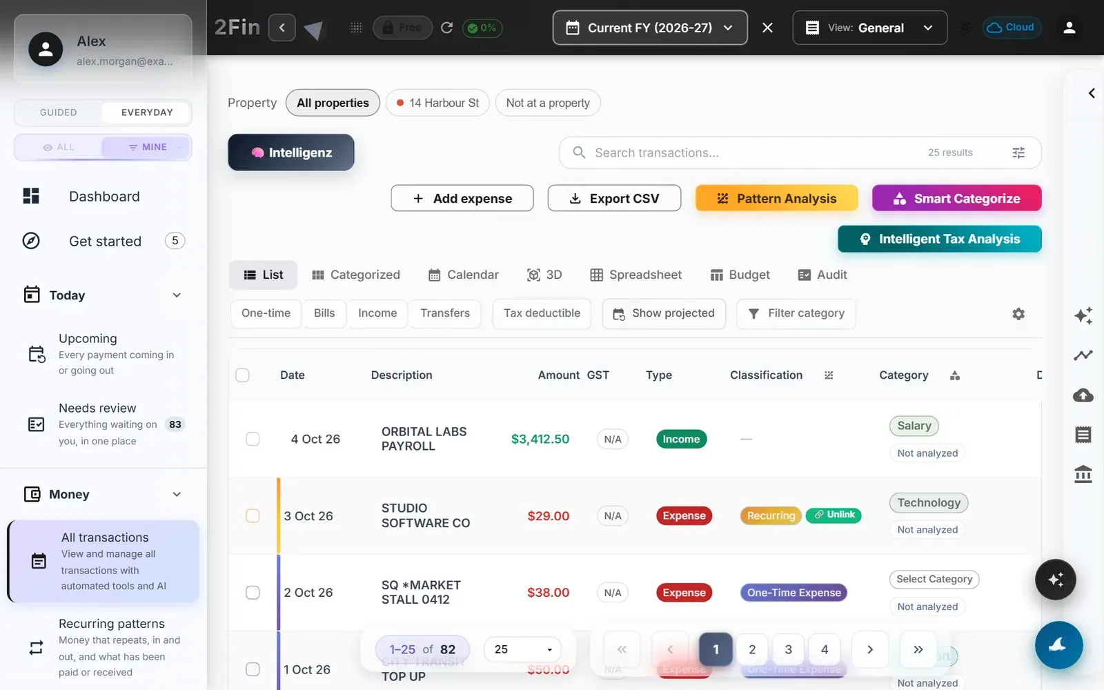The height and width of the screenshot is (690, 1104).
Task: Change the Salary category chip
Action: click(914, 426)
